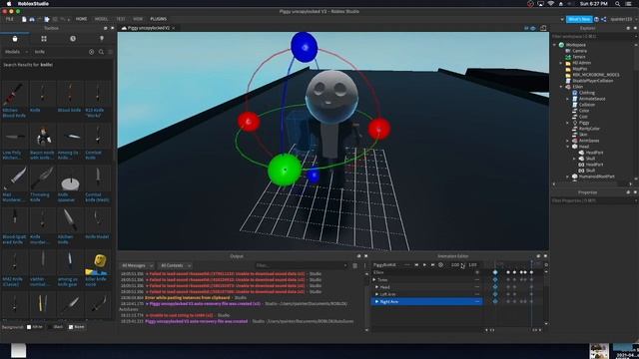Expand the Torso track
Image resolution: width=639 pixels, height=359 pixels.
coord(374,280)
